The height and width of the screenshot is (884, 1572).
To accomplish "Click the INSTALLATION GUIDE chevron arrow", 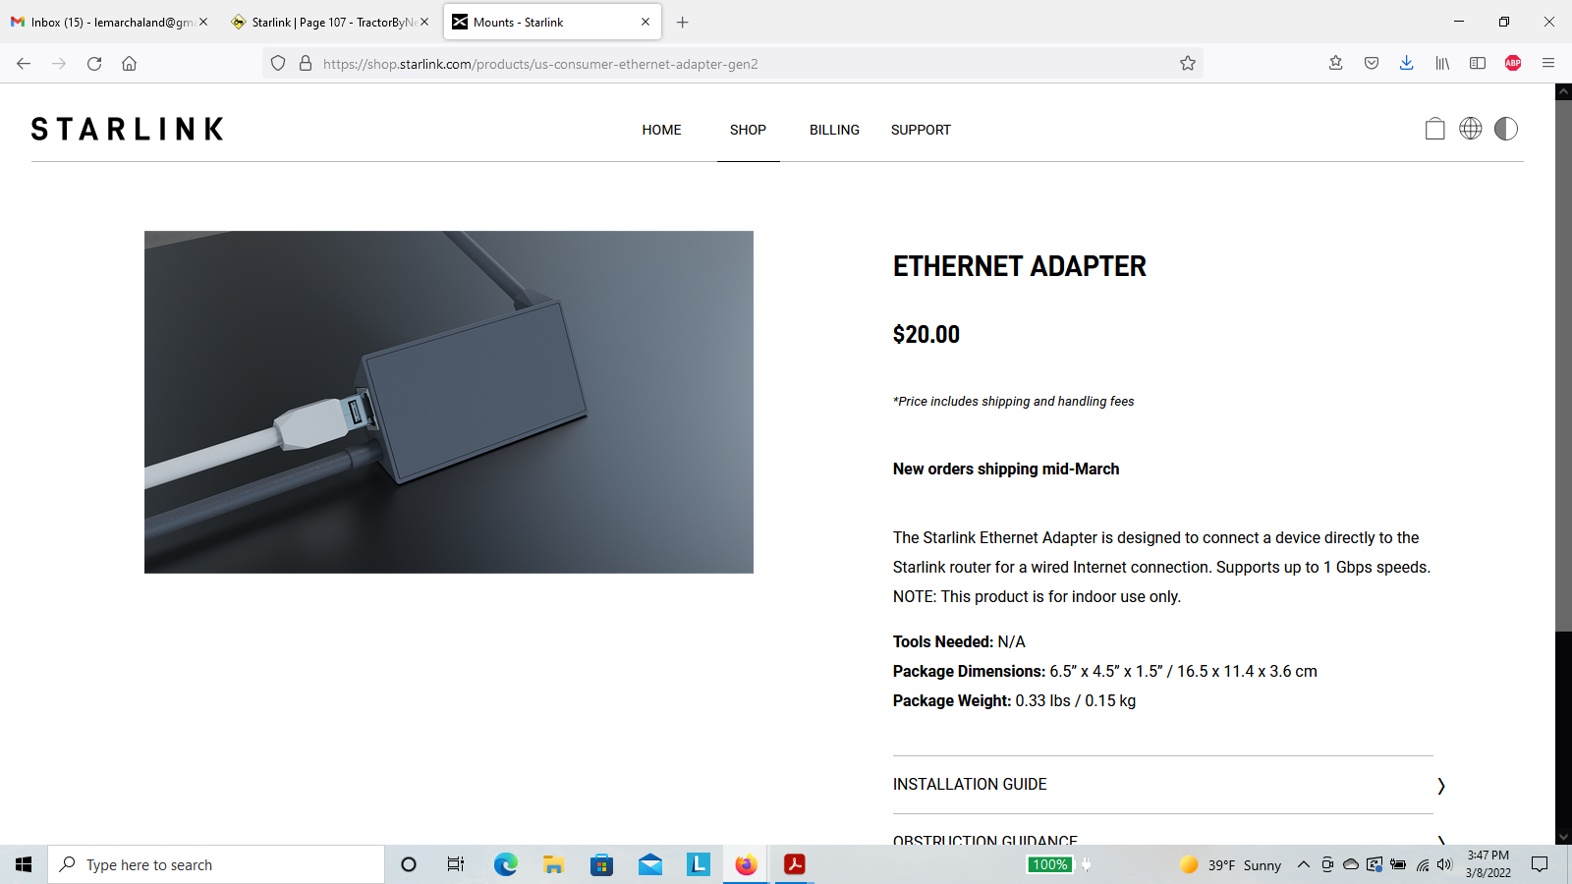I will 1440,786.
